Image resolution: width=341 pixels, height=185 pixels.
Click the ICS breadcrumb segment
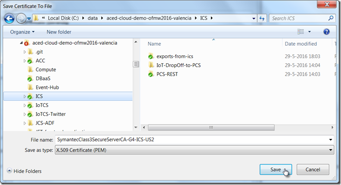tap(204, 18)
